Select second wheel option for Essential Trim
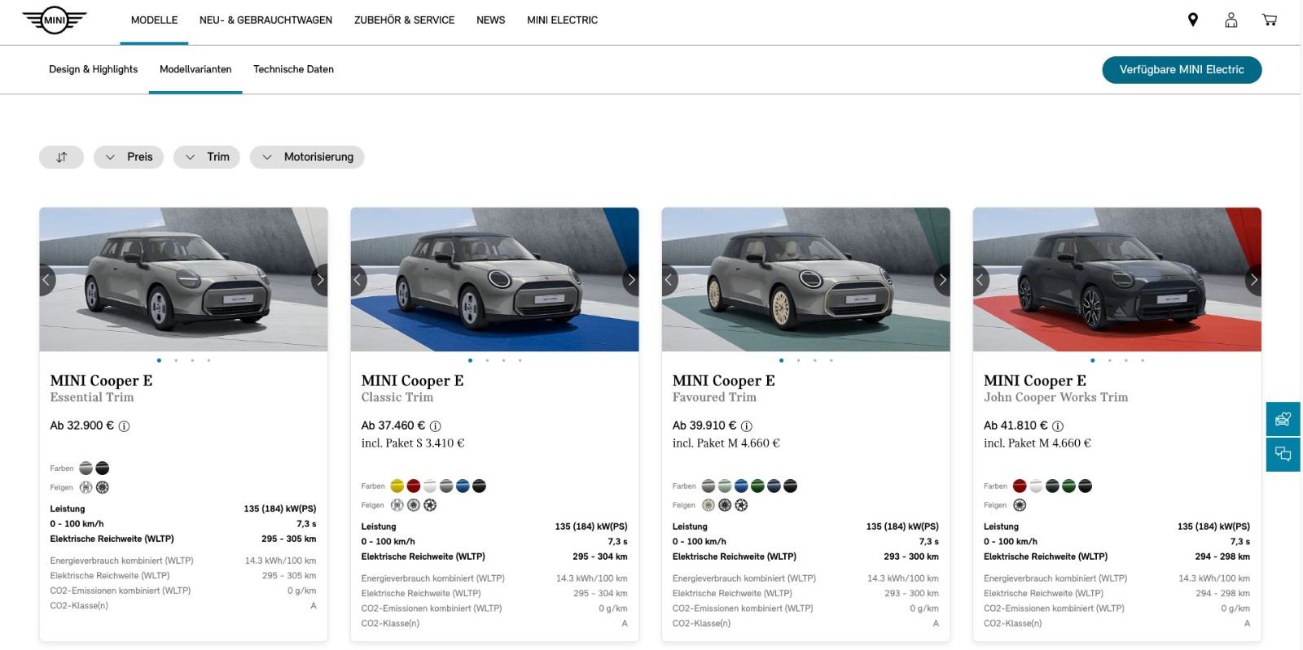Image resolution: width=1303 pixels, height=650 pixels. click(x=102, y=487)
